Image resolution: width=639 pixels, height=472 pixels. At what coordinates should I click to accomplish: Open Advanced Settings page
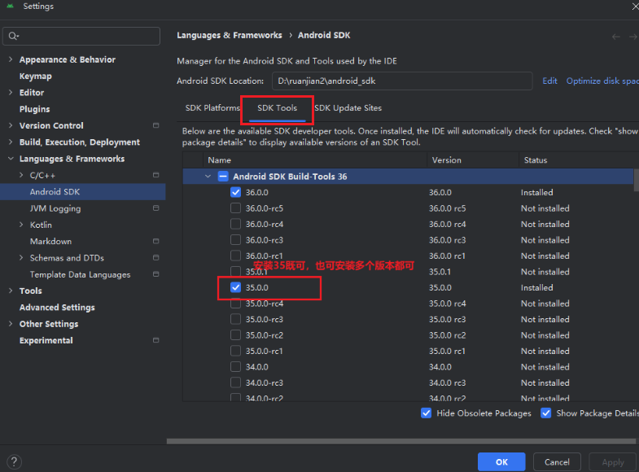(57, 308)
